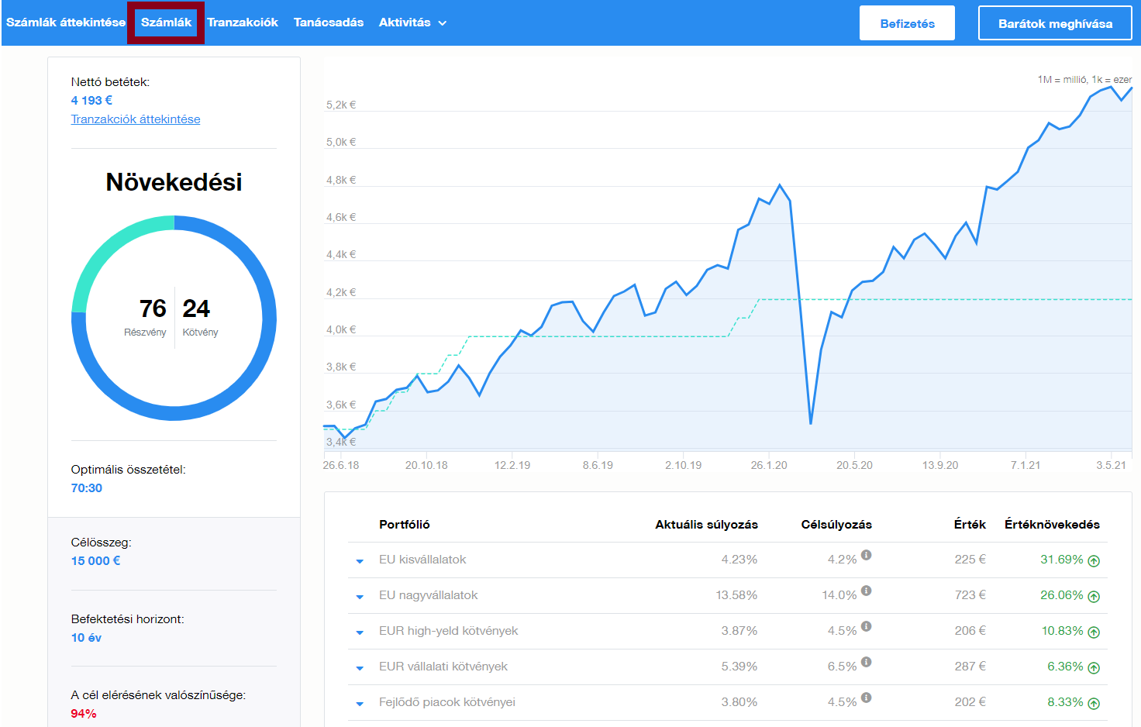
Task: Click info icon beside EU kisvállalatok target weight
Action: pos(866,555)
